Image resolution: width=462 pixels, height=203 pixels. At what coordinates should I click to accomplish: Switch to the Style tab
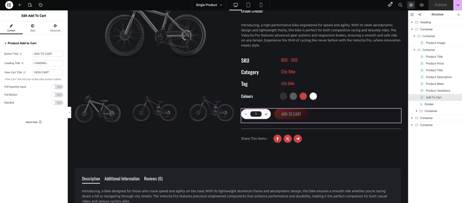tap(33, 28)
